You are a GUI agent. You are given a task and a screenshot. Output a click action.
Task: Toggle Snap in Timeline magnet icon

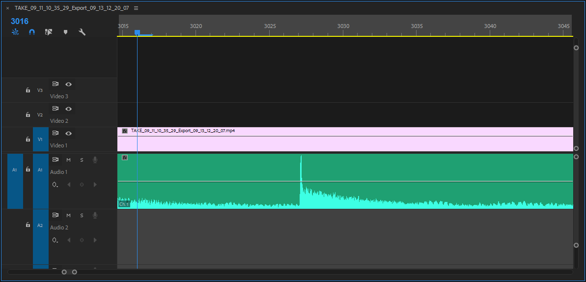(32, 32)
